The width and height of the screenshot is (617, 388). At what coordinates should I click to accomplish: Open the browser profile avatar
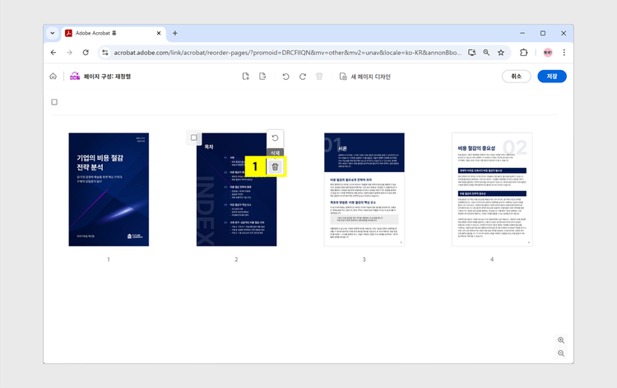coord(548,53)
